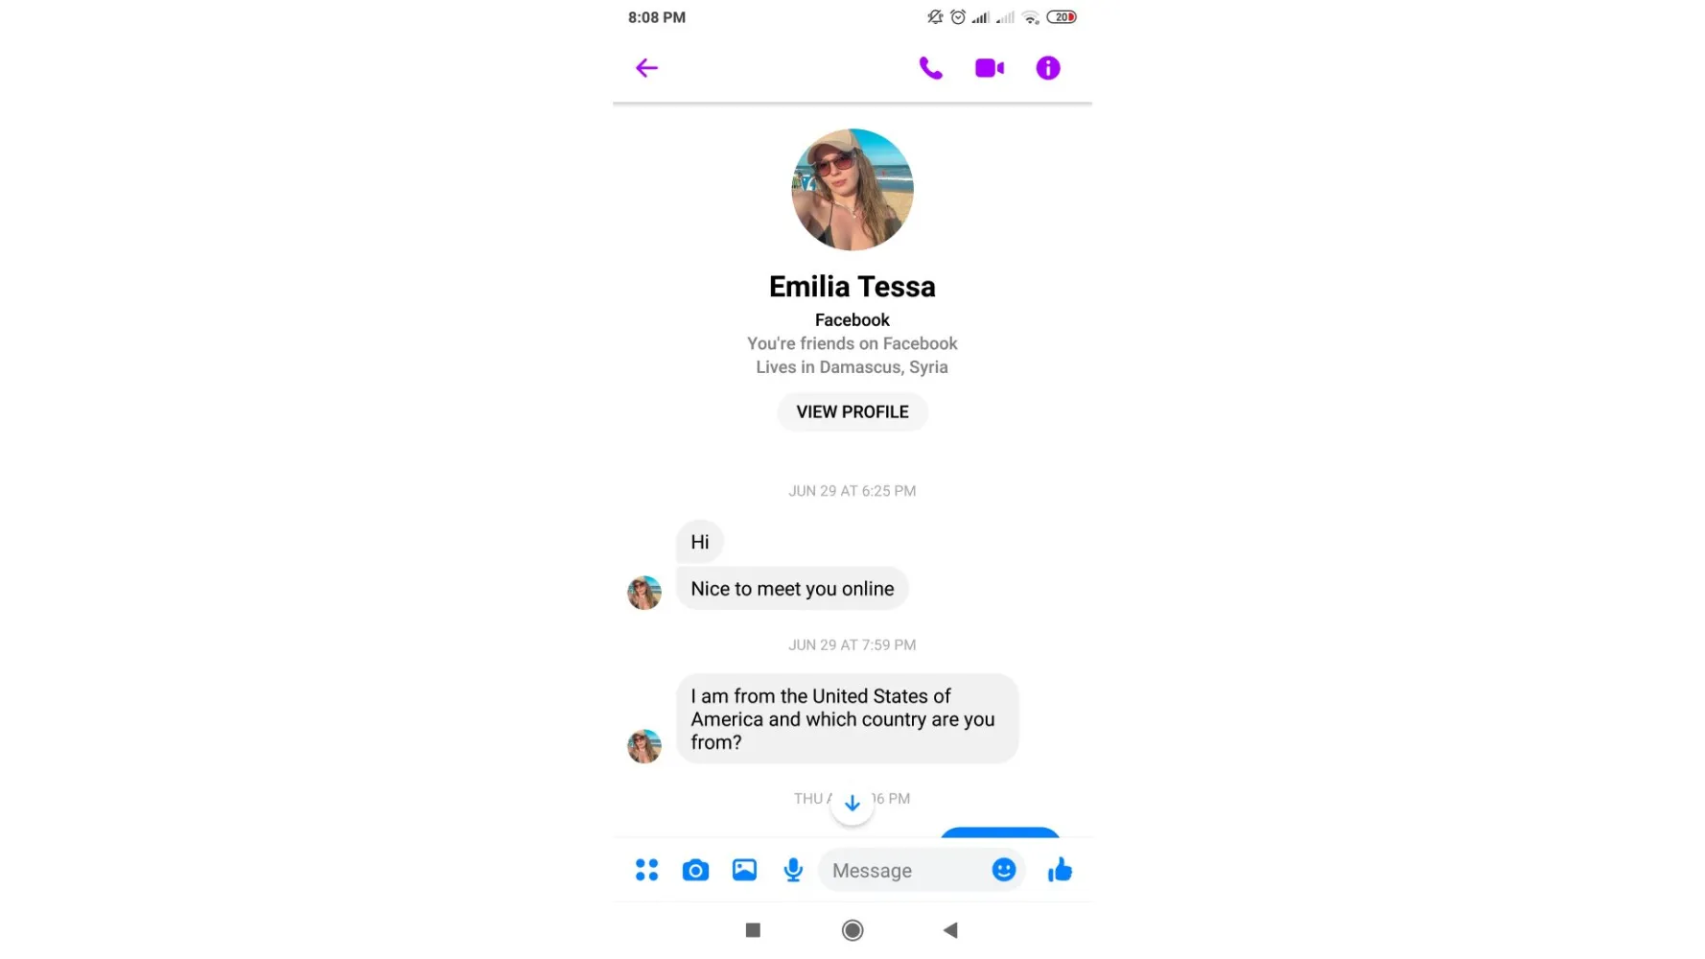Open the photo gallery picker icon

pyautogui.click(x=744, y=870)
